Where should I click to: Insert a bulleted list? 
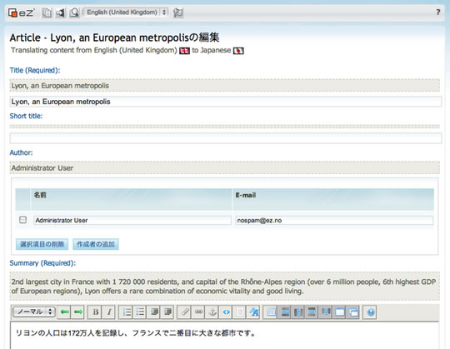click(x=140, y=312)
